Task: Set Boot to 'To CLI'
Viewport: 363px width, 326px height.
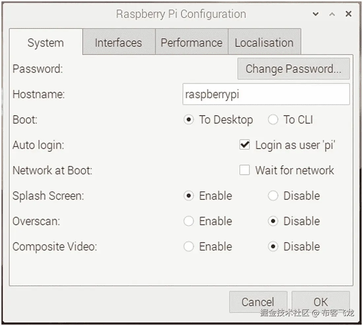Action: pos(273,120)
